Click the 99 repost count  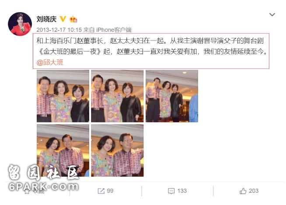coord(110,191)
